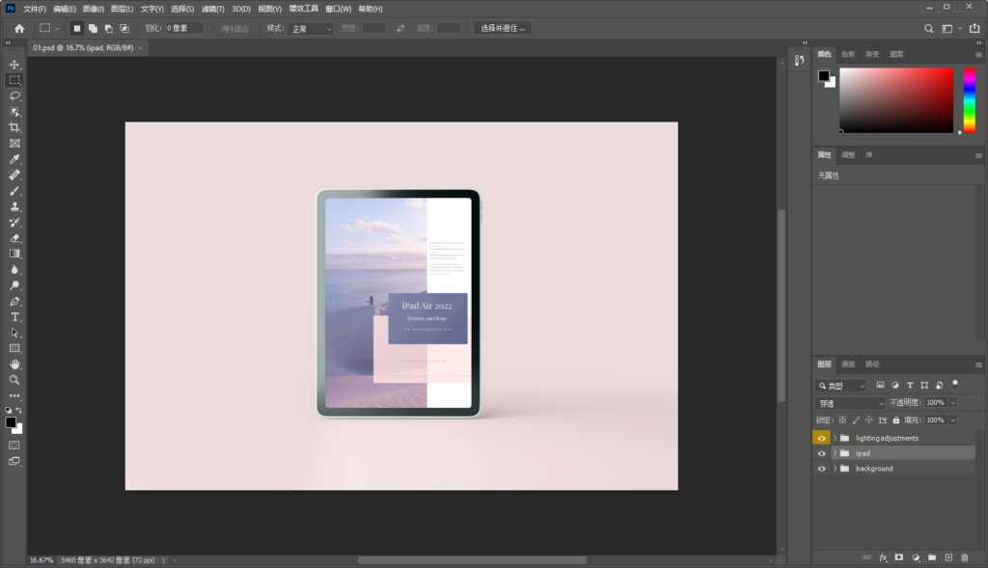Hide the ipad layer group
This screenshot has width=988, height=568.
coord(821,453)
